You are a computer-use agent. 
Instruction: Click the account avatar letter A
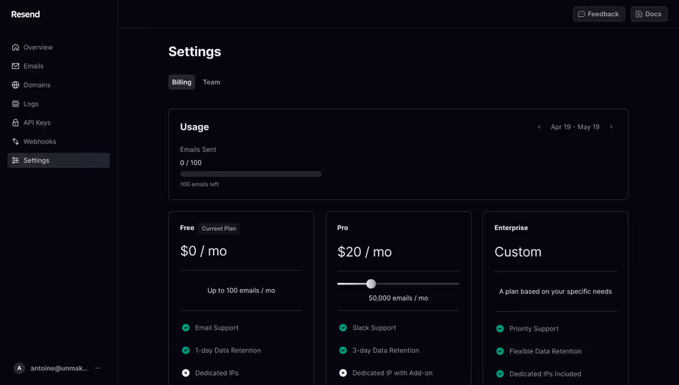[x=19, y=368]
